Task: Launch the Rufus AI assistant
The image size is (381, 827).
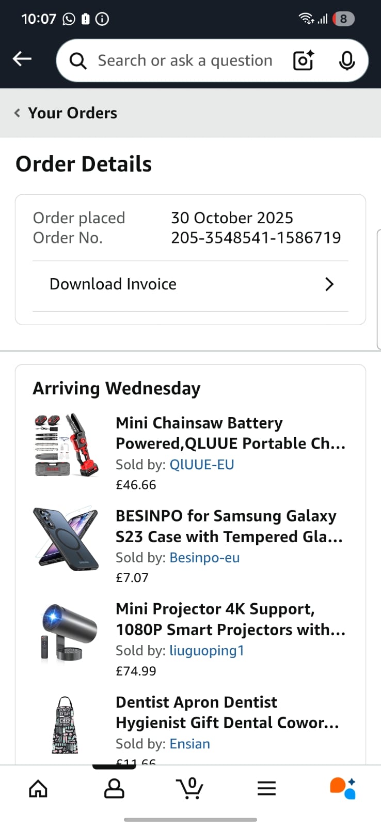Action: (x=343, y=788)
